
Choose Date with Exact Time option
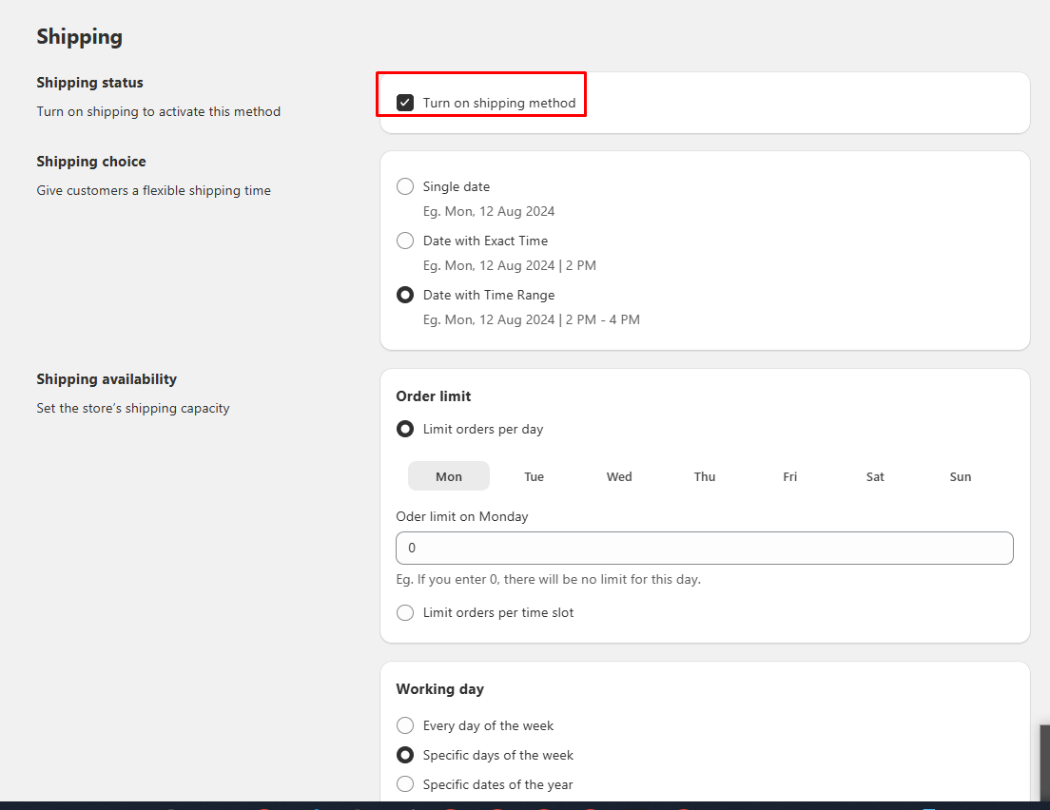click(x=405, y=241)
